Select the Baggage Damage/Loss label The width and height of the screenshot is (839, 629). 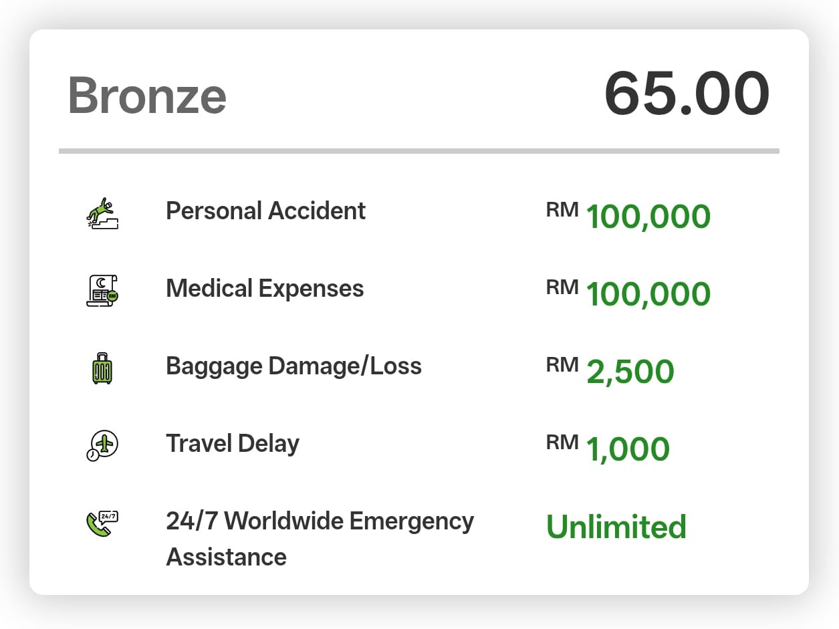click(293, 366)
